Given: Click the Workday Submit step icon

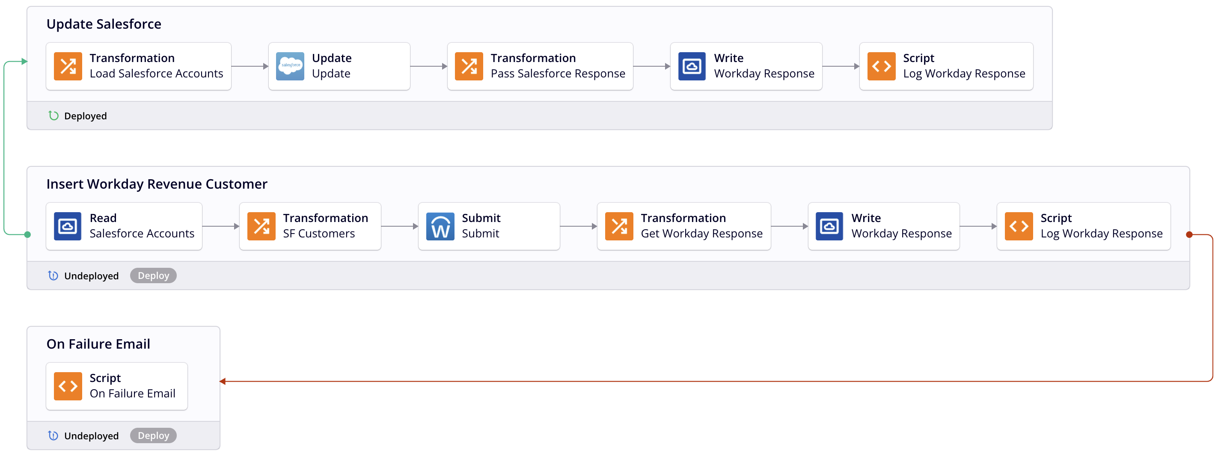Looking at the screenshot, I should coord(440,227).
